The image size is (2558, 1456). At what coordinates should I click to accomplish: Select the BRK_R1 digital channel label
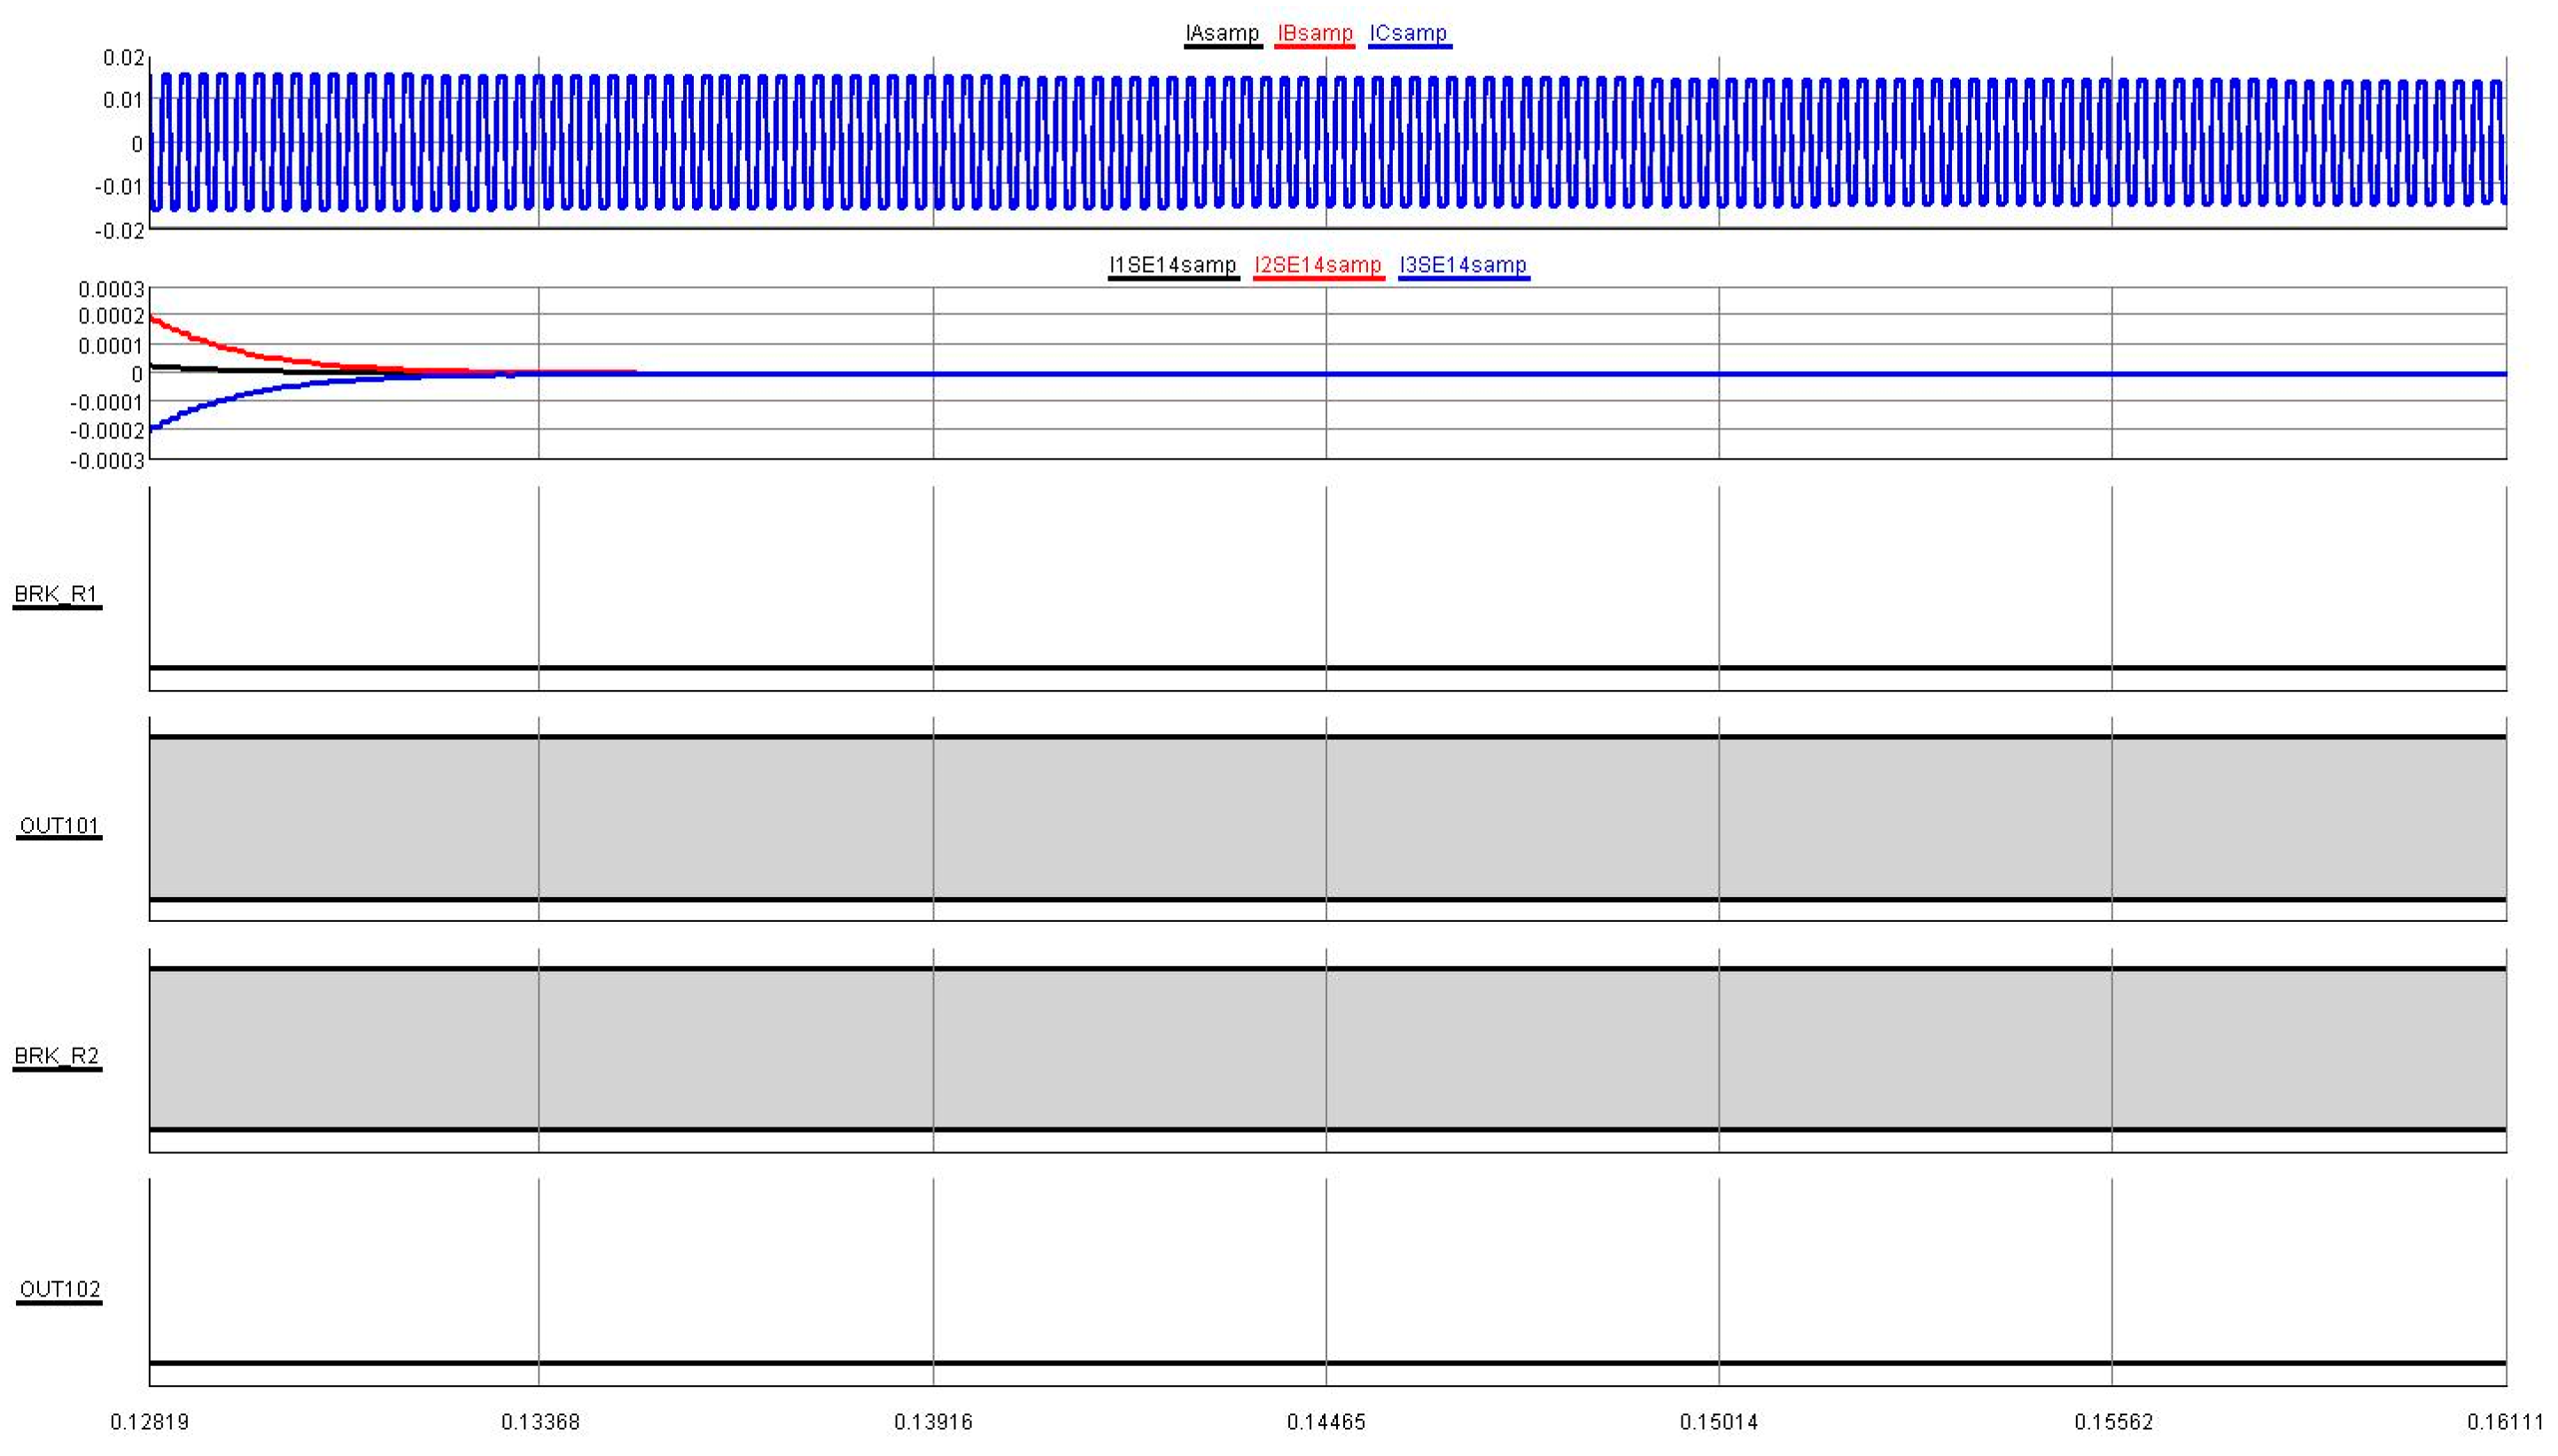[56, 594]
